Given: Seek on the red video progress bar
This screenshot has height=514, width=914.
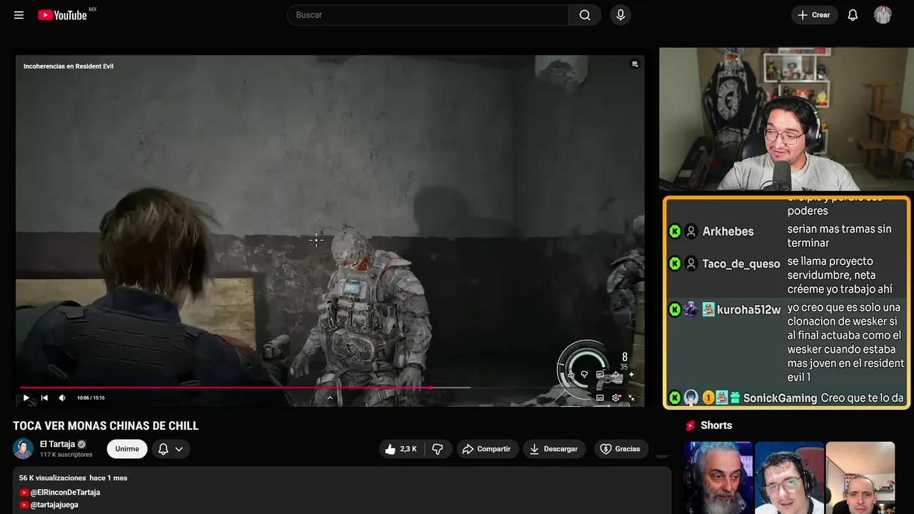Looking at the screenshot, I should 245,388.
